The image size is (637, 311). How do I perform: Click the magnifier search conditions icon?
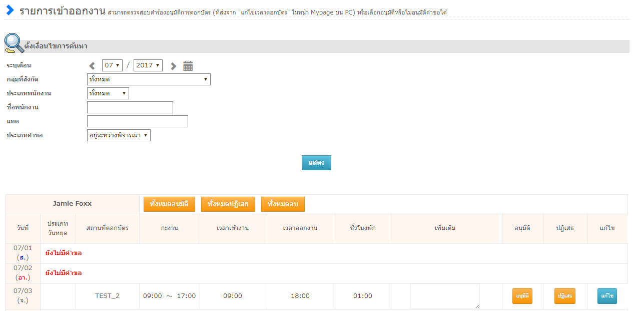14,44
